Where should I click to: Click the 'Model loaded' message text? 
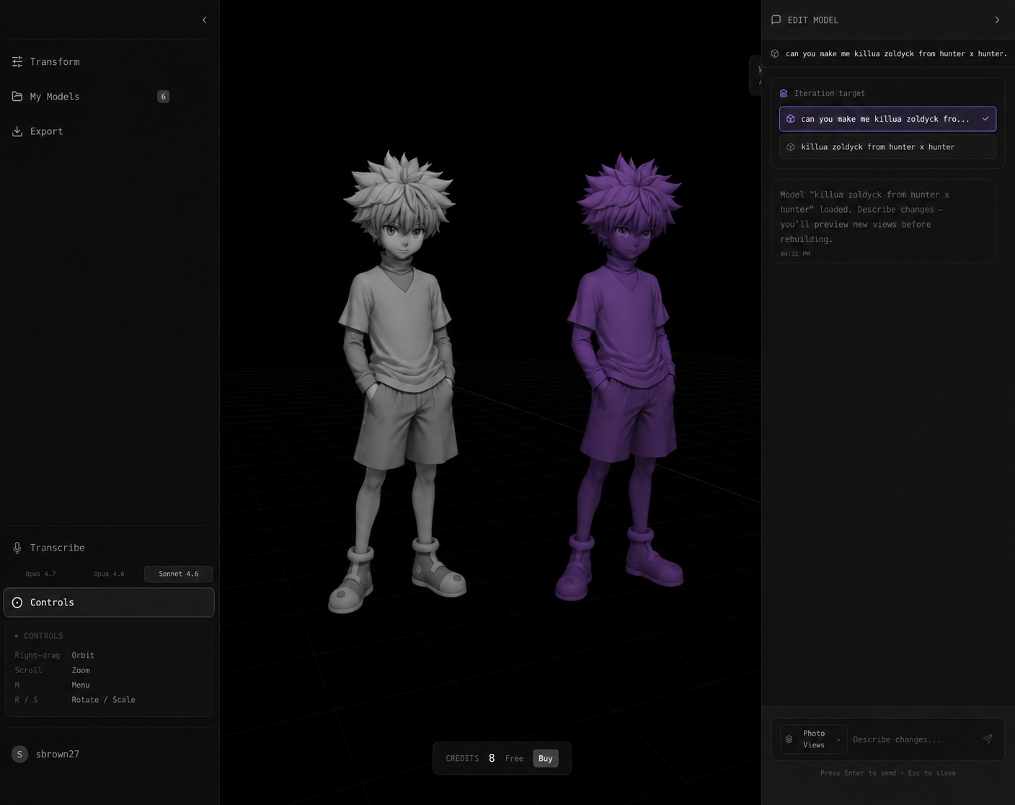pyautogui.click(x=865, y=217)
